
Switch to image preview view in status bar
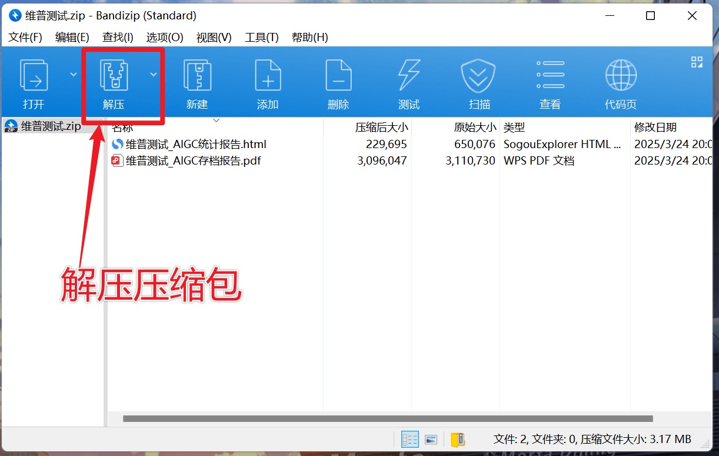pos(431,439)
